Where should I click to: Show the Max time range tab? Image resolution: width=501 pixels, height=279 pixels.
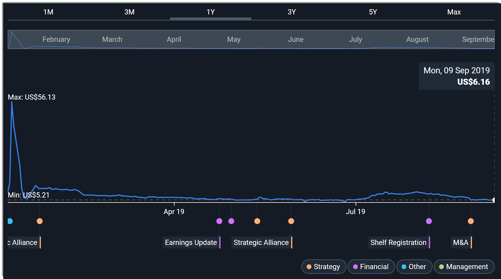click(x=454, y=12)
